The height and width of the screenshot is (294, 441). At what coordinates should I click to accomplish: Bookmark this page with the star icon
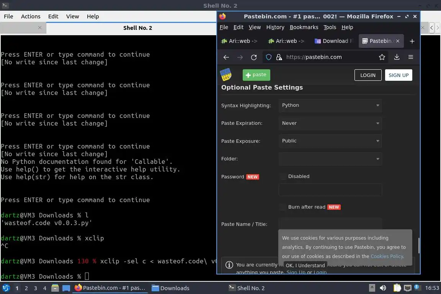pos(382,57)
